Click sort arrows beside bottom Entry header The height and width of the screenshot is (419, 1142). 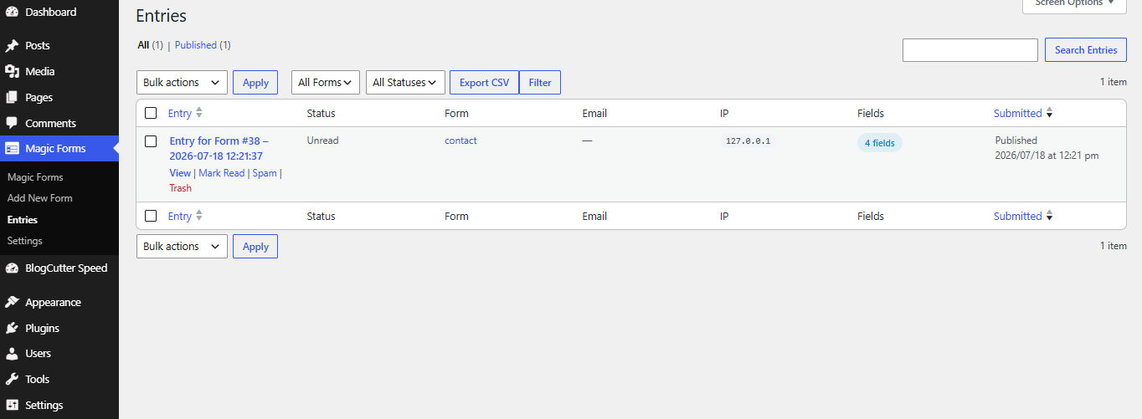point(199,216)
